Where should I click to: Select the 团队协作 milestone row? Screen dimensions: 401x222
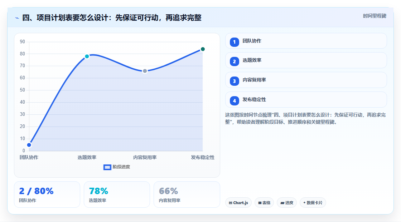[x=306, y=41]
